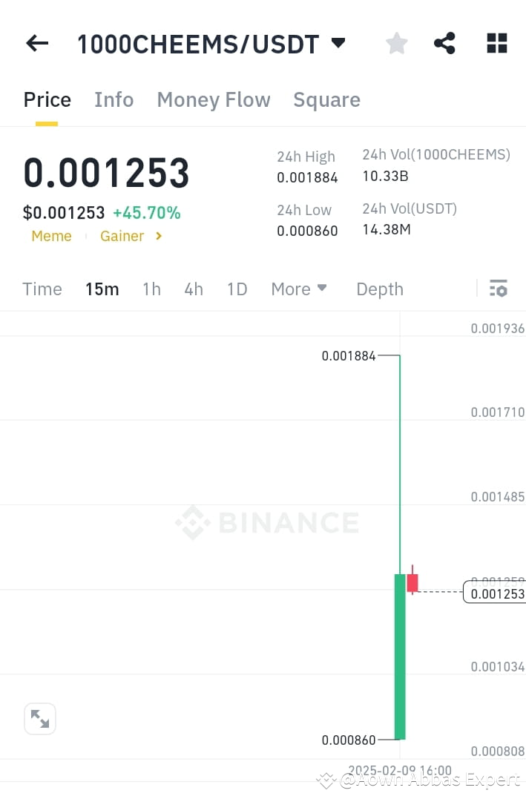
Task: Tap the Meme category tag
Action: tap(51, 236)
